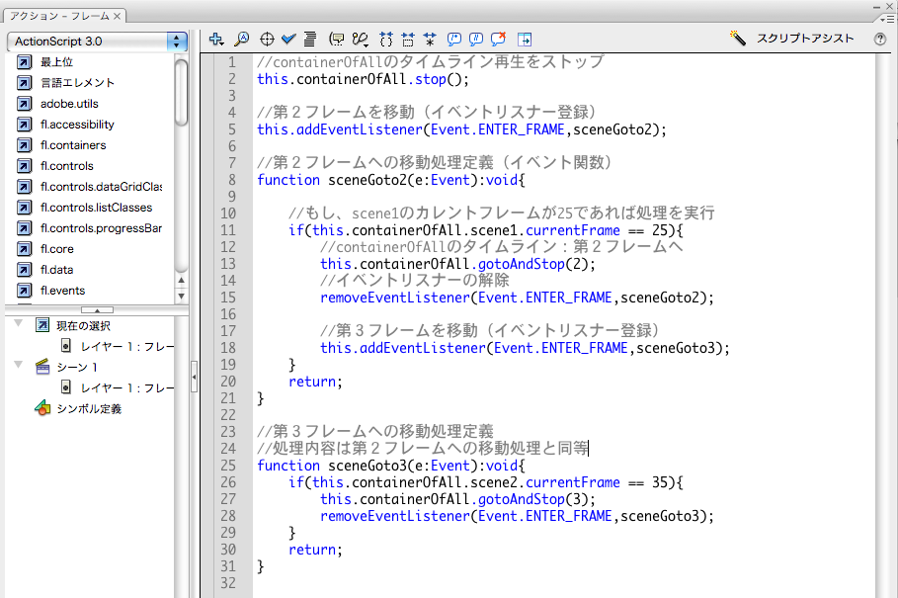
Task: Click the scene1.currentFrame == 25 condition line
Action: (486, 230)
